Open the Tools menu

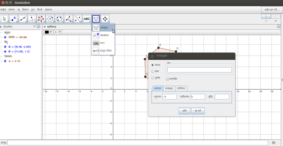click(33, 10)
